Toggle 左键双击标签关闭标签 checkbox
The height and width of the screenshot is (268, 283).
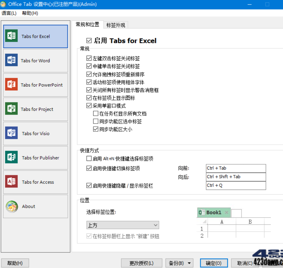coord(89,58)
